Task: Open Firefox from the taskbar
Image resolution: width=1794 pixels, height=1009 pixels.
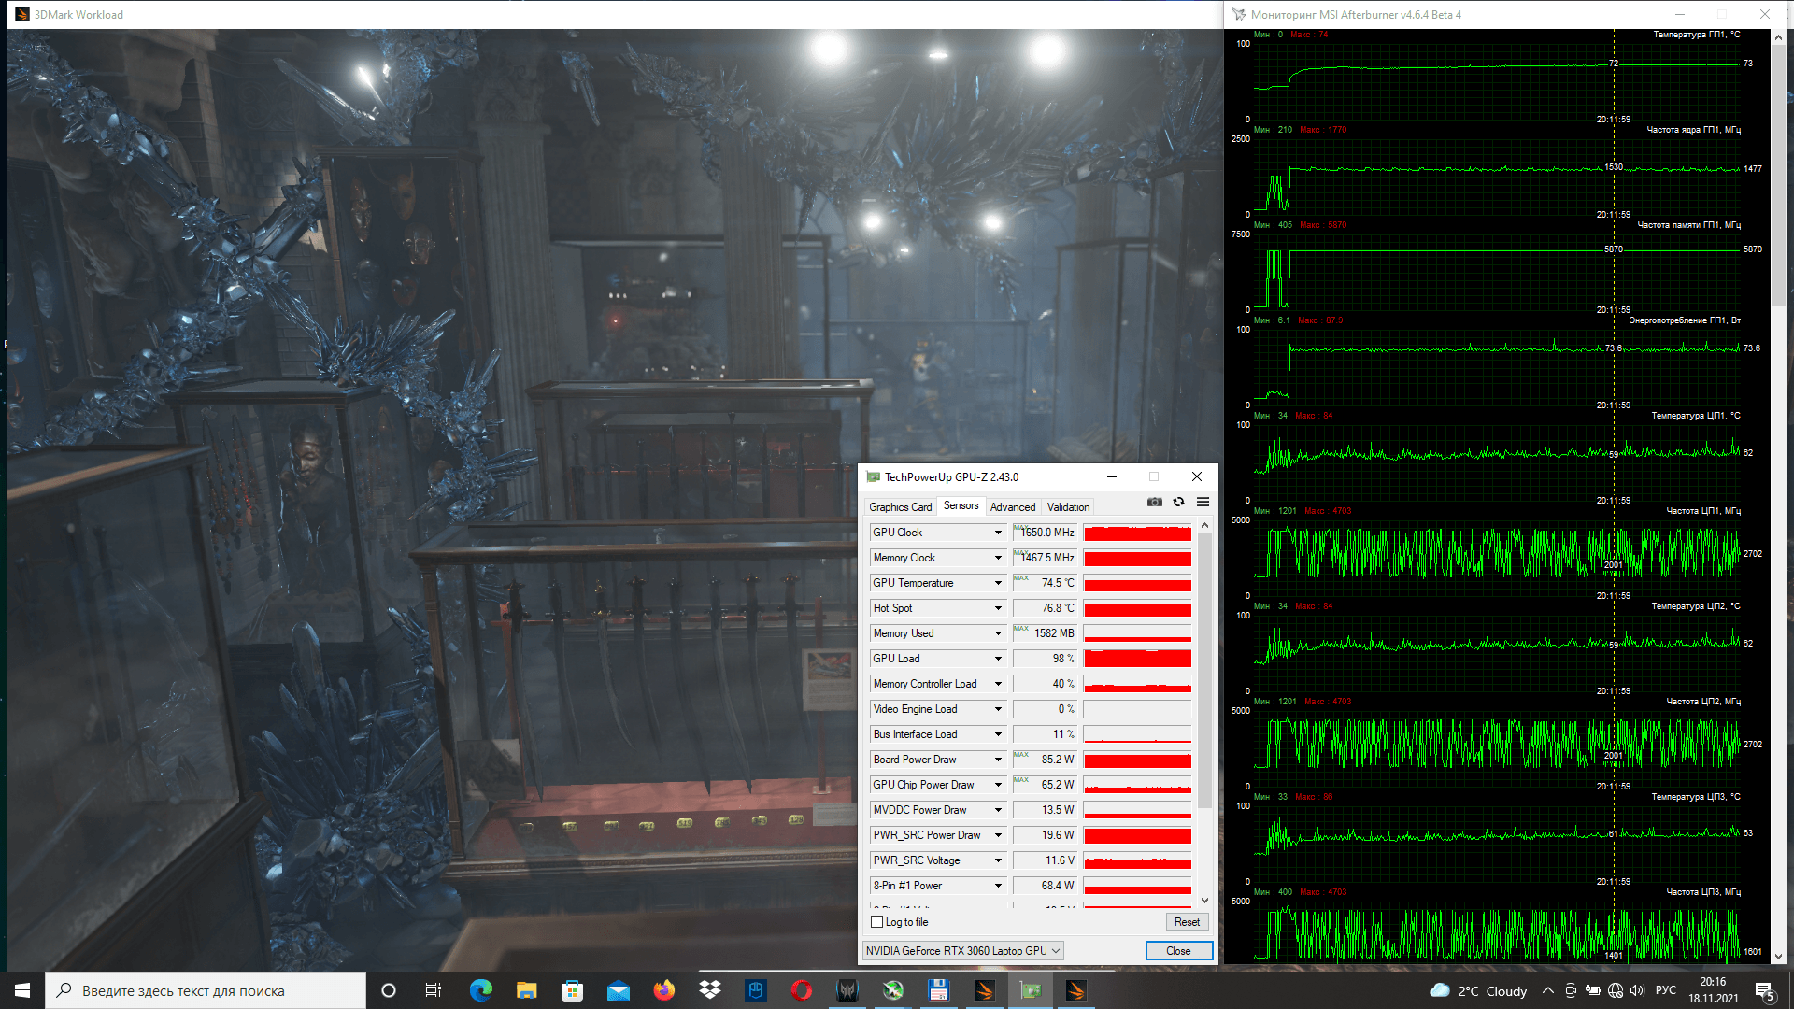Action: 664,990
